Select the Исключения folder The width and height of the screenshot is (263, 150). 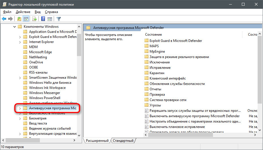[x=157, y=62]
